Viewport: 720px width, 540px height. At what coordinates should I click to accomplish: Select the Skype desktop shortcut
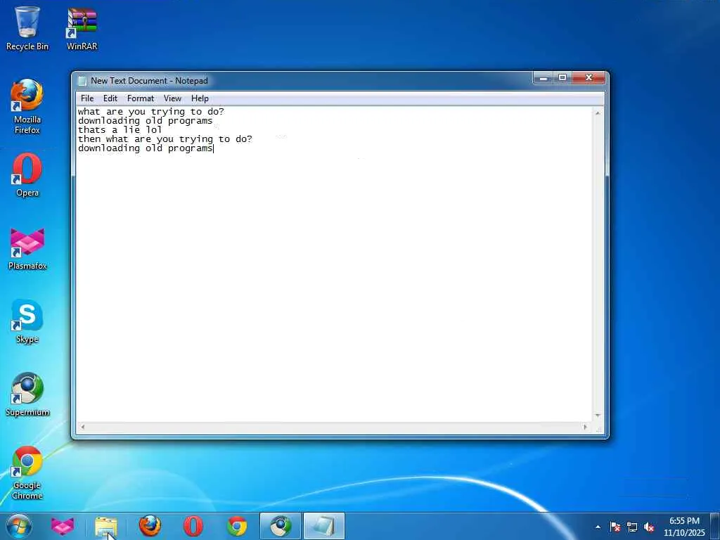27,321
